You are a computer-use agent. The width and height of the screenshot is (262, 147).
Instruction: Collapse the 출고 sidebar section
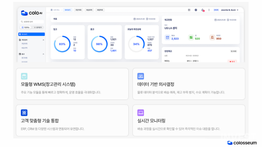point(44,54)
